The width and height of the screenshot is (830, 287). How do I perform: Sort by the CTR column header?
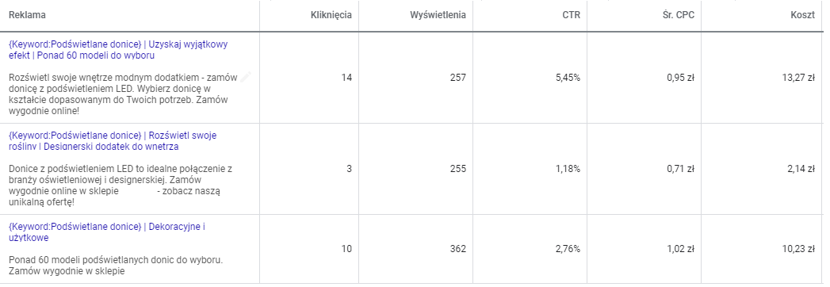pos(571,15)
